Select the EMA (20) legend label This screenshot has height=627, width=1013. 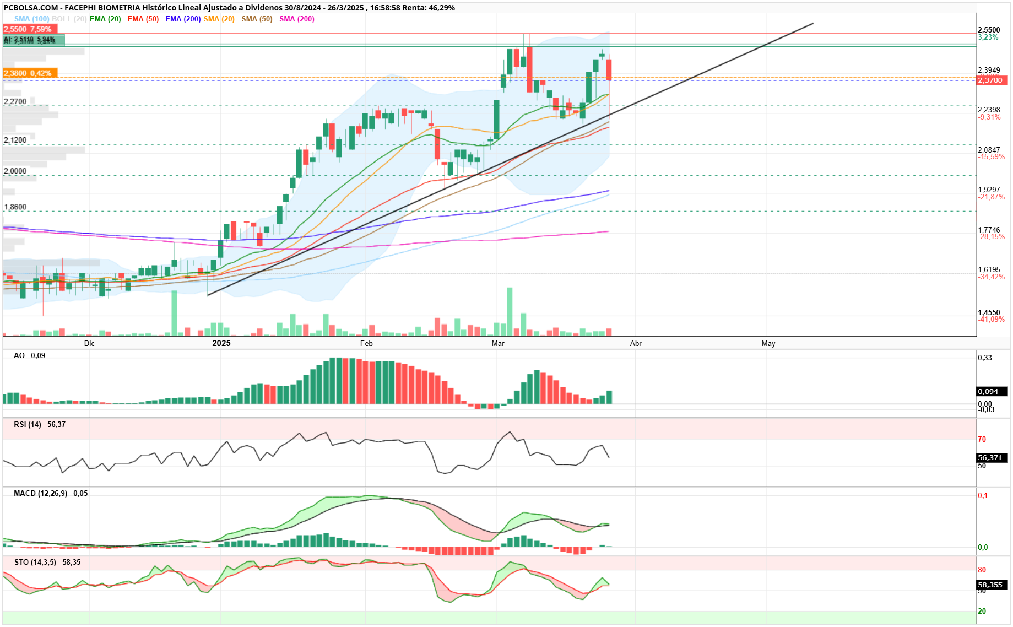click(x=105, y=19)
